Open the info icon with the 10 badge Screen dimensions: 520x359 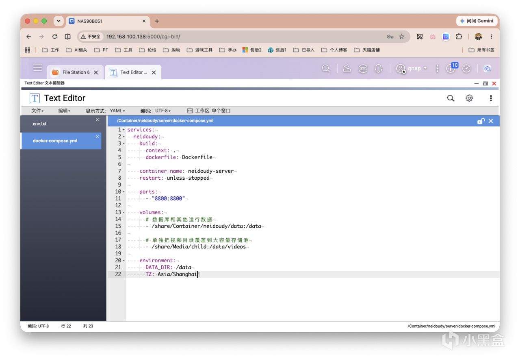tap(451, 68)
